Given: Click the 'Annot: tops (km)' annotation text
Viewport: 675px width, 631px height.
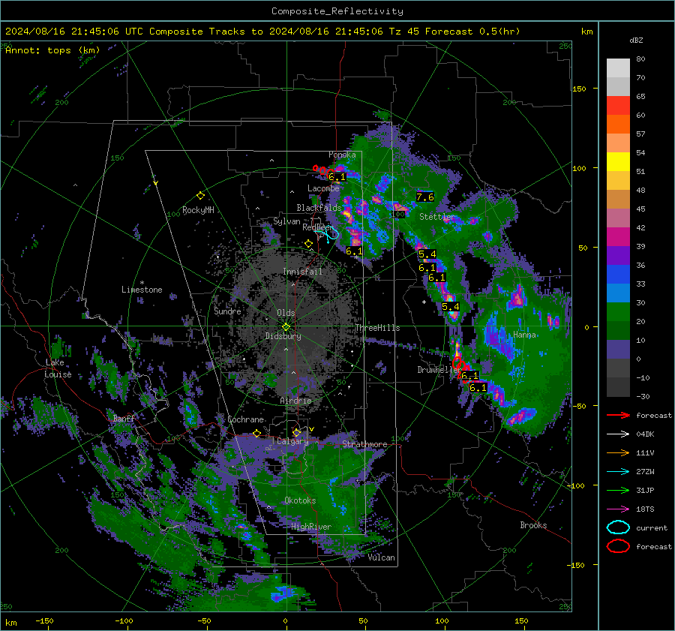Looking at the screenshot, I should tap(52, 50).
